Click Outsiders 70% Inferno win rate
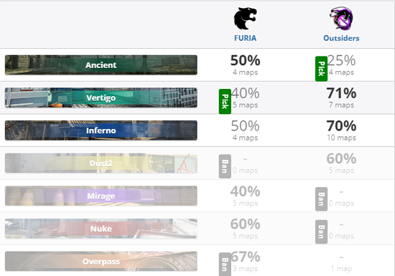 [x=341, y=126]
